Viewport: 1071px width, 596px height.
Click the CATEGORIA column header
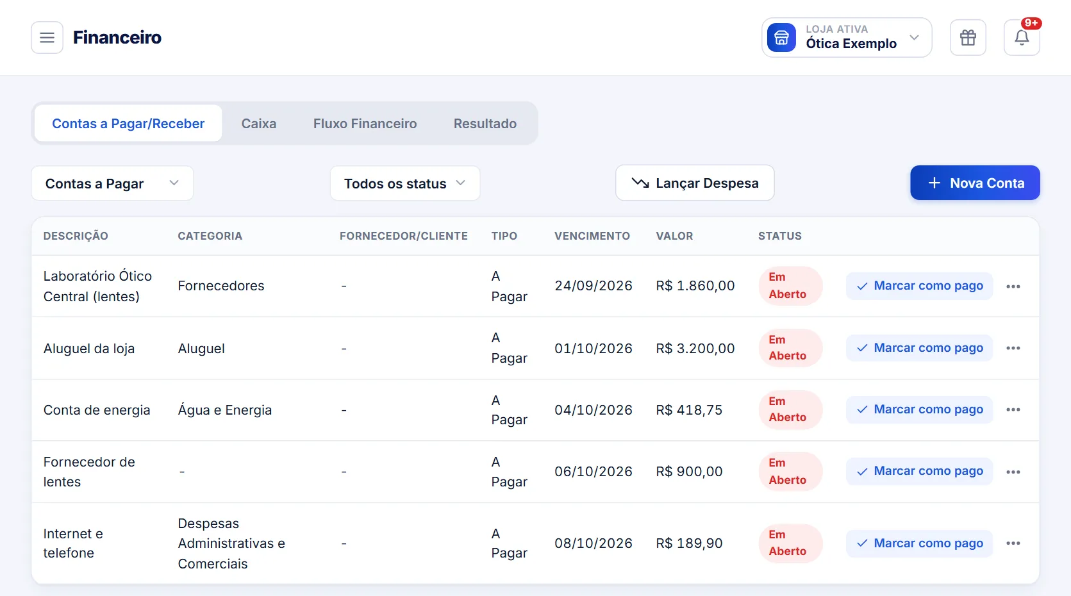tap(210, 236)
